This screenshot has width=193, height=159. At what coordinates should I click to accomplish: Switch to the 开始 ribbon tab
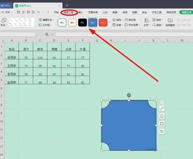(x=56, y=12)
